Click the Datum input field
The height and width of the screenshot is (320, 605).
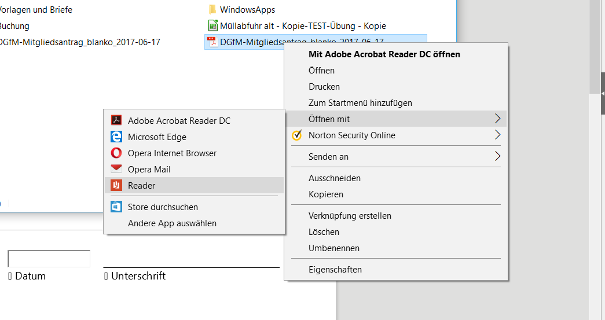click(49, 258)
